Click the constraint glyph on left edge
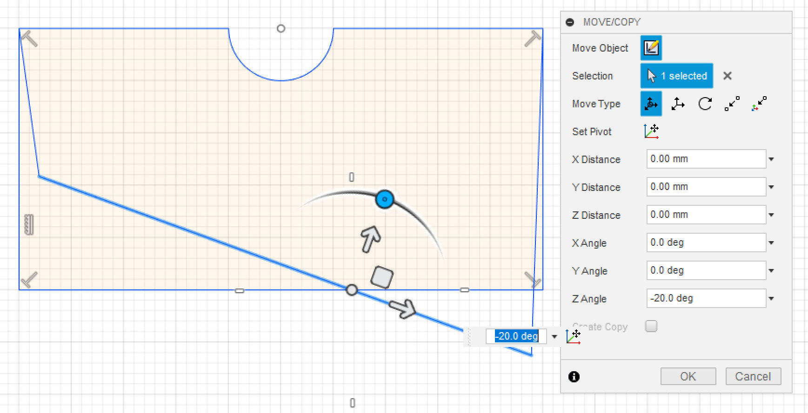 click(29, 224)
